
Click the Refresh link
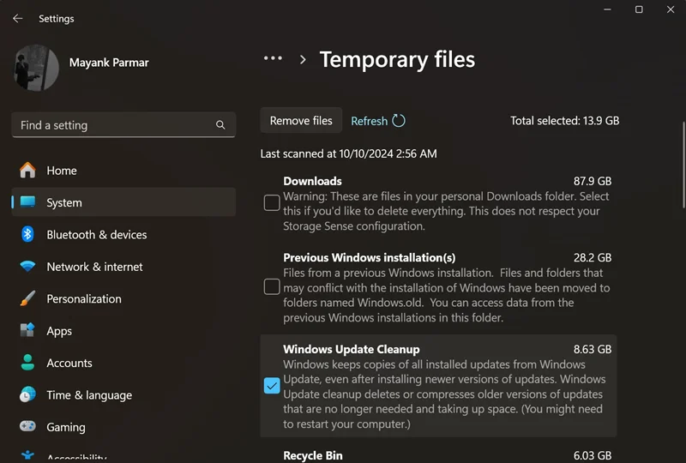click(370, 121)
